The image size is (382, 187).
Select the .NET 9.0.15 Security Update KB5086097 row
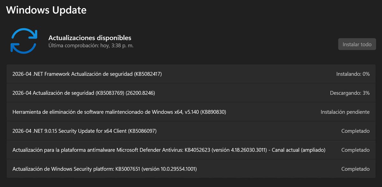[x=191, y=131]
